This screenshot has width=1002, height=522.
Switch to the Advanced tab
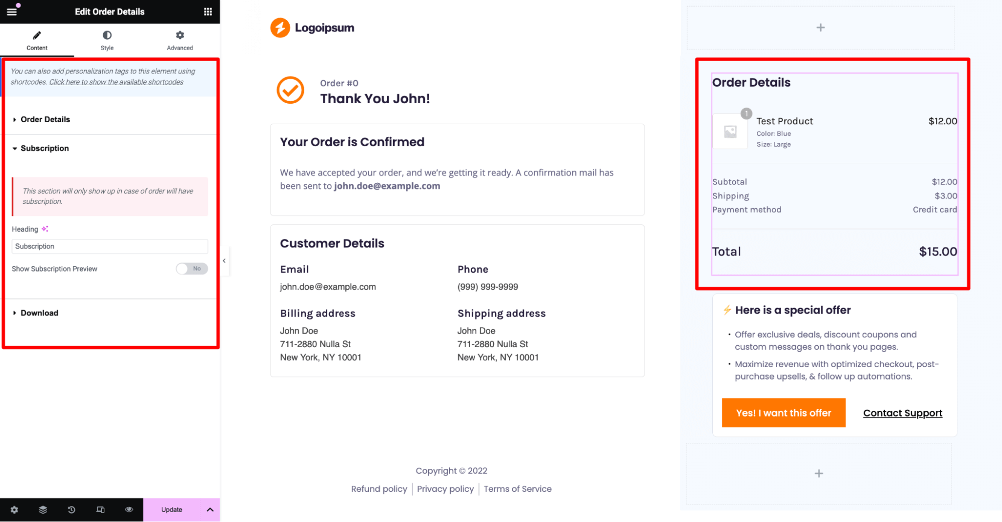pyautogui.click(x=180, y=41)
